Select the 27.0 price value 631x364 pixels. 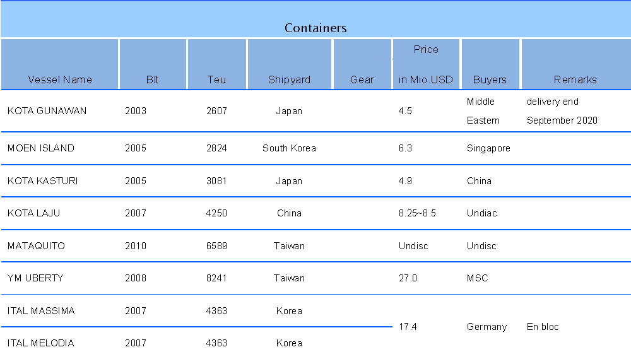click(408, 278)
